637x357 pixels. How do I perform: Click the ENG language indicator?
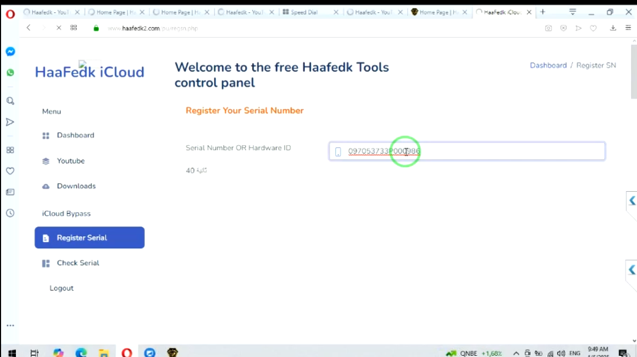coord(575,353)
